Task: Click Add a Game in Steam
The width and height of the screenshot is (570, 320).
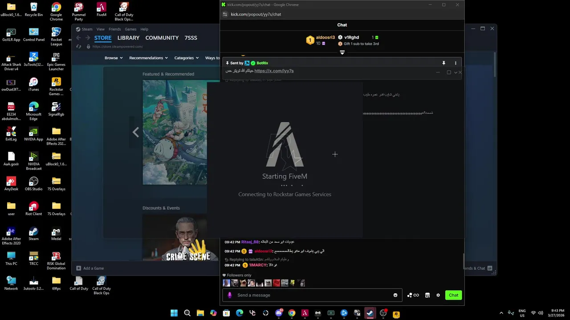Action: (x=90, y=268)
